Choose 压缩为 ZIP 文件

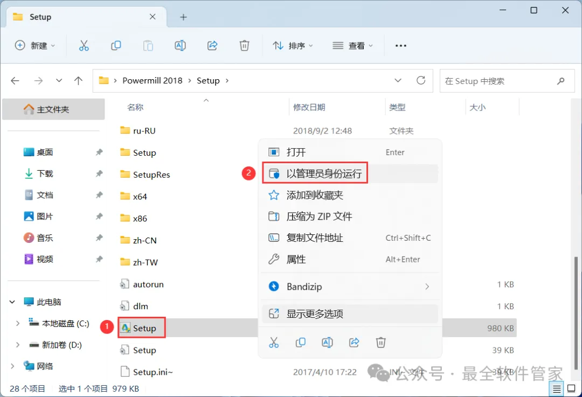point(350,217)
